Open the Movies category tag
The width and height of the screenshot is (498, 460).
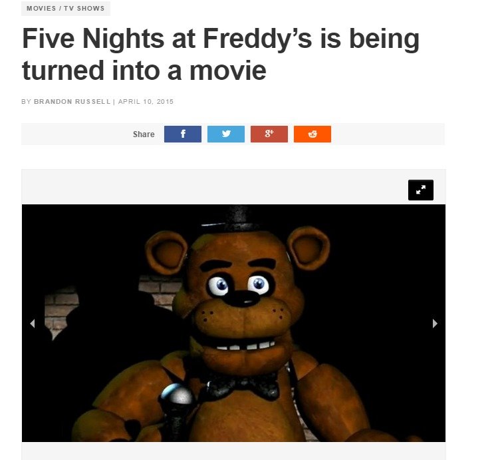coord(41,9)
